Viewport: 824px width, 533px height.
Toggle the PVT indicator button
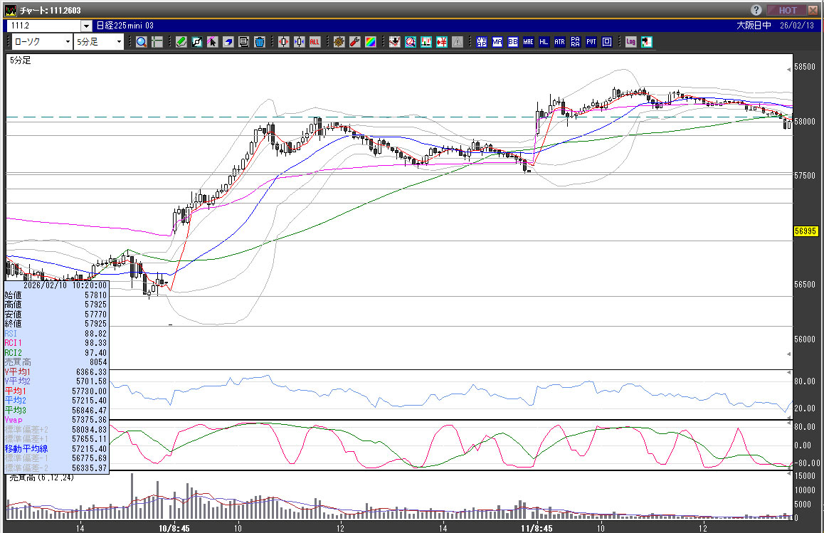click(591, 42)
